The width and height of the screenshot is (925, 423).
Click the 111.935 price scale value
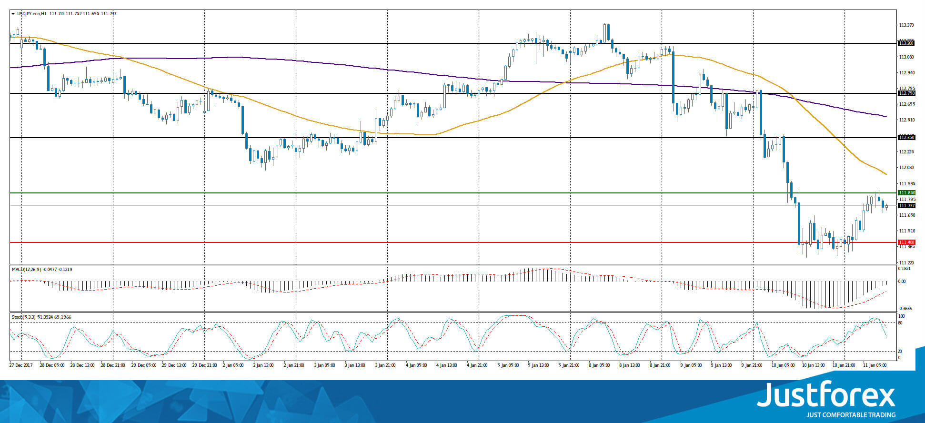[x=906, y=183]
